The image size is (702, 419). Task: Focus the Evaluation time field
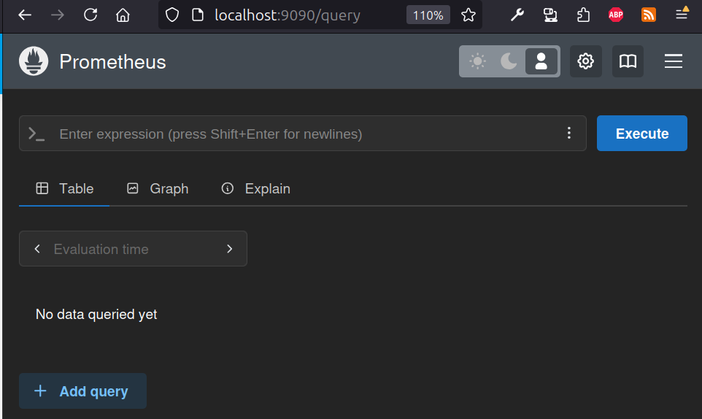pyautogui.click(x=133, y=249)
